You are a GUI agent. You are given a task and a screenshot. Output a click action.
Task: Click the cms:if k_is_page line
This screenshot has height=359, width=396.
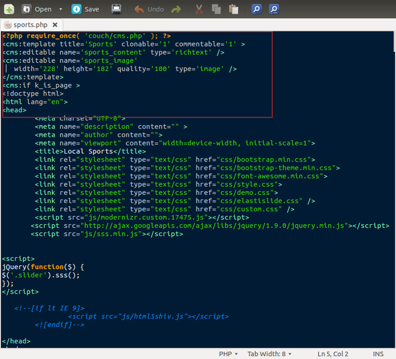pyautogui.click(x=41, y=85)
